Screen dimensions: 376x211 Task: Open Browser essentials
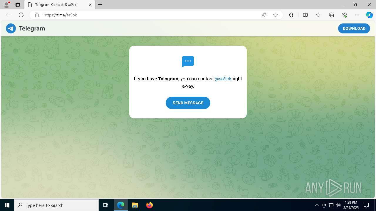[344, 15]
